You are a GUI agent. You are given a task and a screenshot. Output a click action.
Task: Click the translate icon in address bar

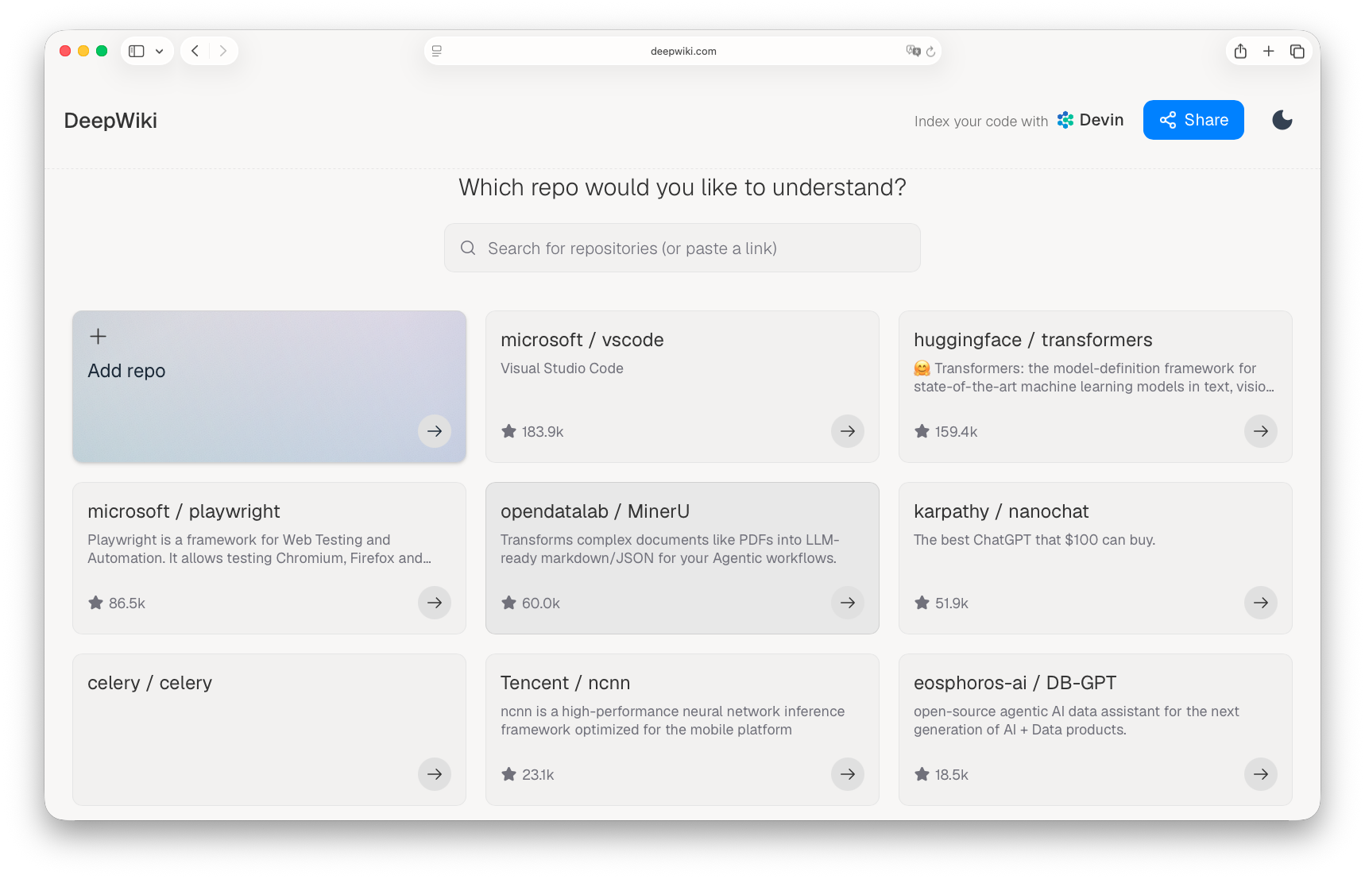[x=913, y=51]
